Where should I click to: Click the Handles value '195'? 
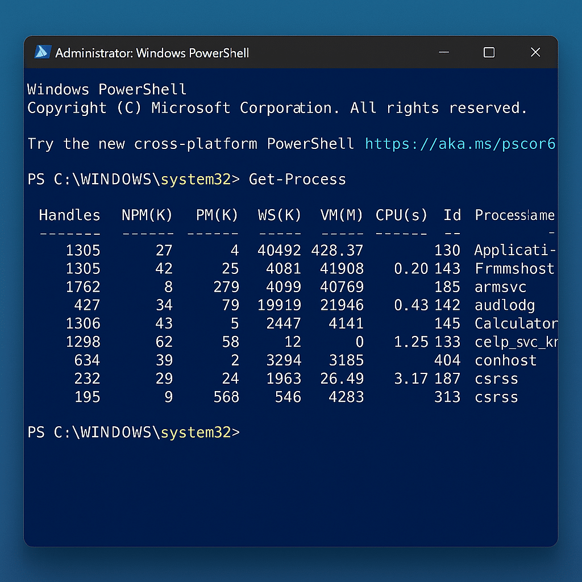coord(87,397)
